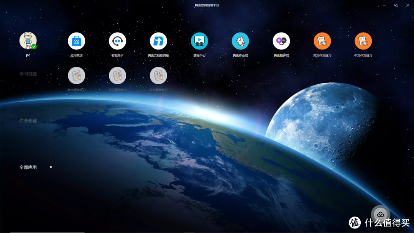Click the cloud button at bottom right
414x233 pixels.
(381, 215)
